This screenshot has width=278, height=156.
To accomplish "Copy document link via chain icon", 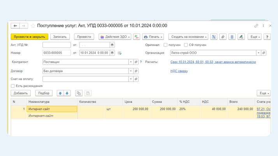I will pyautogui.click(x=256, y=26).
